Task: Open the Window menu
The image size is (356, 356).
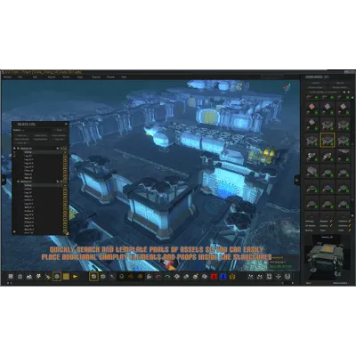Action: click(x=7, y=77)
